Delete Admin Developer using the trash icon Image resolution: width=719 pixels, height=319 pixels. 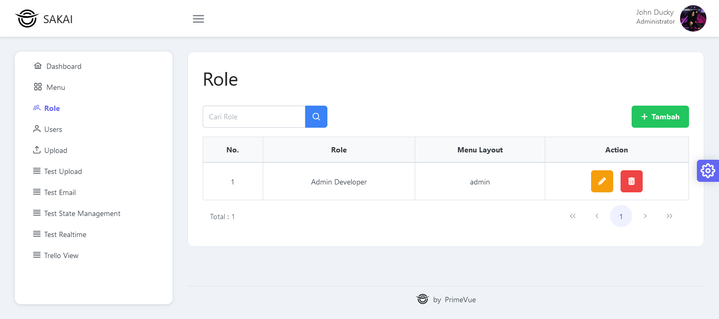click(632, 181)
